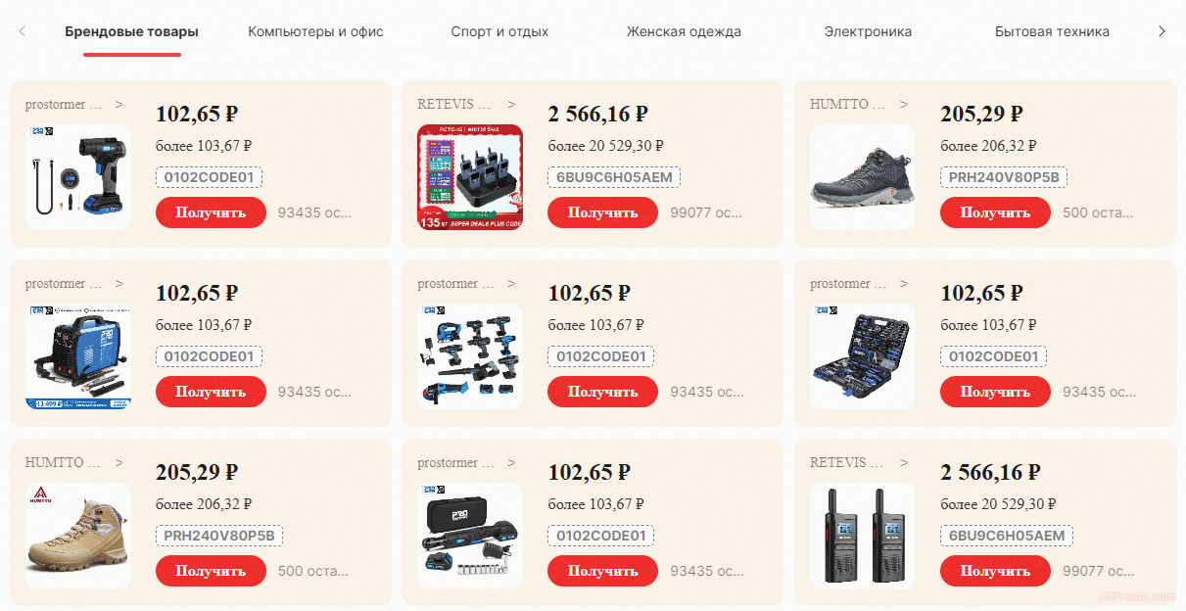Screen dimensions: 1186x611
Task: Switch to the Электроника tab
Action: [x=868, y=31]
